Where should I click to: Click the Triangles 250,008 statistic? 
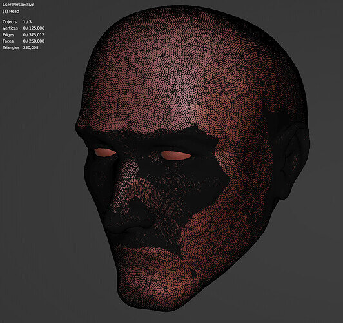(21, 48)
